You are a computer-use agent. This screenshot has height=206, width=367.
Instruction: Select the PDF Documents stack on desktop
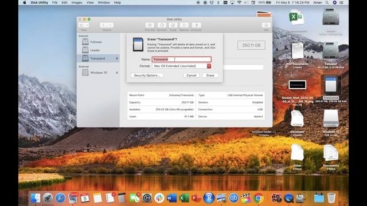point(297,51)
